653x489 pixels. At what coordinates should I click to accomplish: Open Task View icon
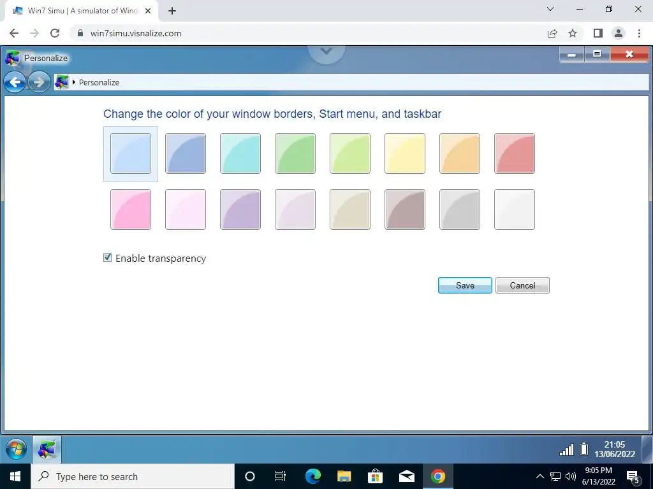281,476
